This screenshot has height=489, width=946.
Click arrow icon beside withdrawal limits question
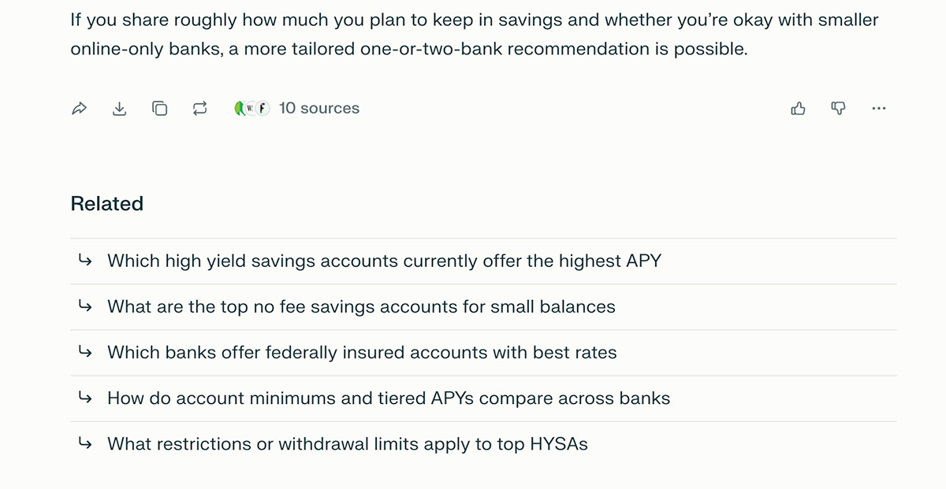point(85,444)
